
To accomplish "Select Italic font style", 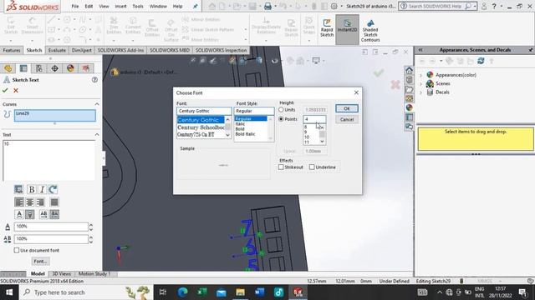I will coord(241,124).
